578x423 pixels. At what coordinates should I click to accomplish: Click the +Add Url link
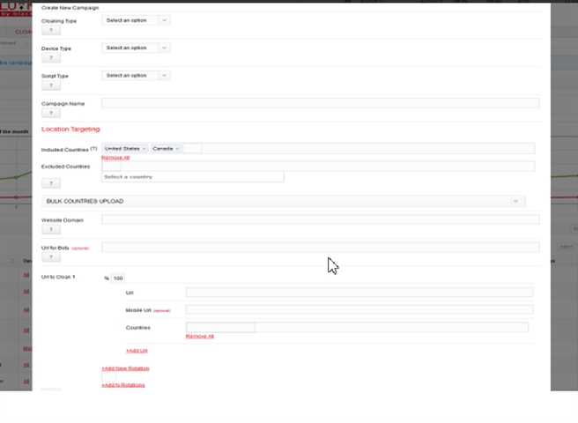(x=137, y=350)
